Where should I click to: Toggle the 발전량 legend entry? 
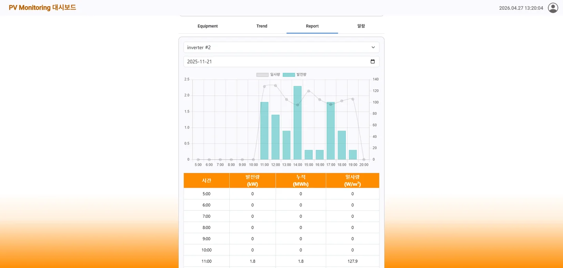click(294, 74)
